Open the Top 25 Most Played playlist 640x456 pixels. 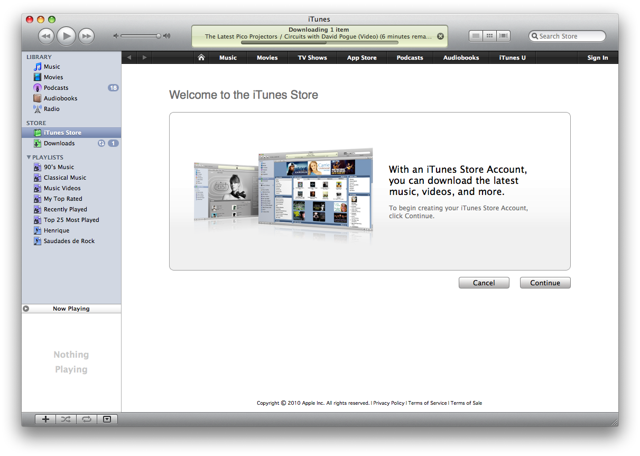71,220
